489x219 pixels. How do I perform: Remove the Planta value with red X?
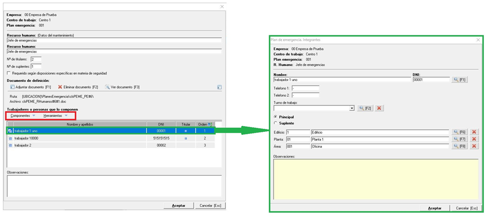point(474,139)
